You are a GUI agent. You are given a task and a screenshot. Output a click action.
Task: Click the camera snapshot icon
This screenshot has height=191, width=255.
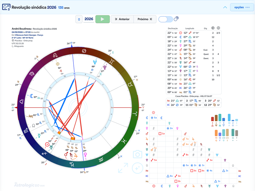tap(137, 154)
